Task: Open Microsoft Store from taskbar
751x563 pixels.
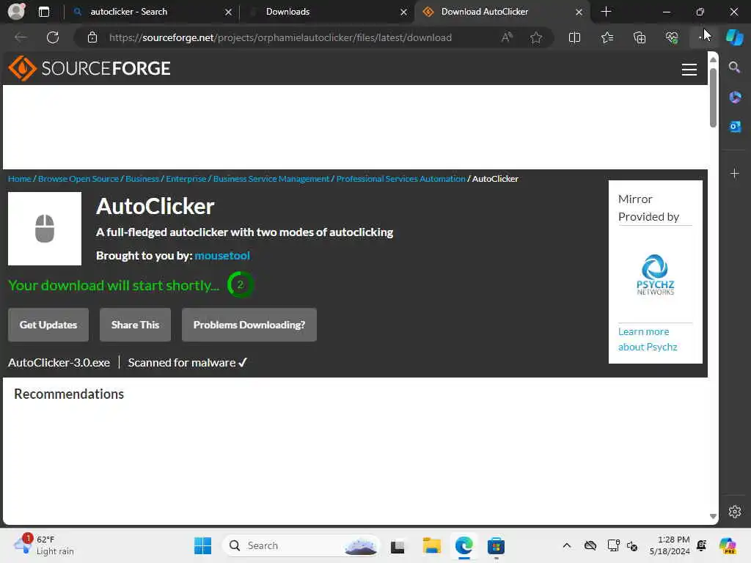Action: [497, 545]
